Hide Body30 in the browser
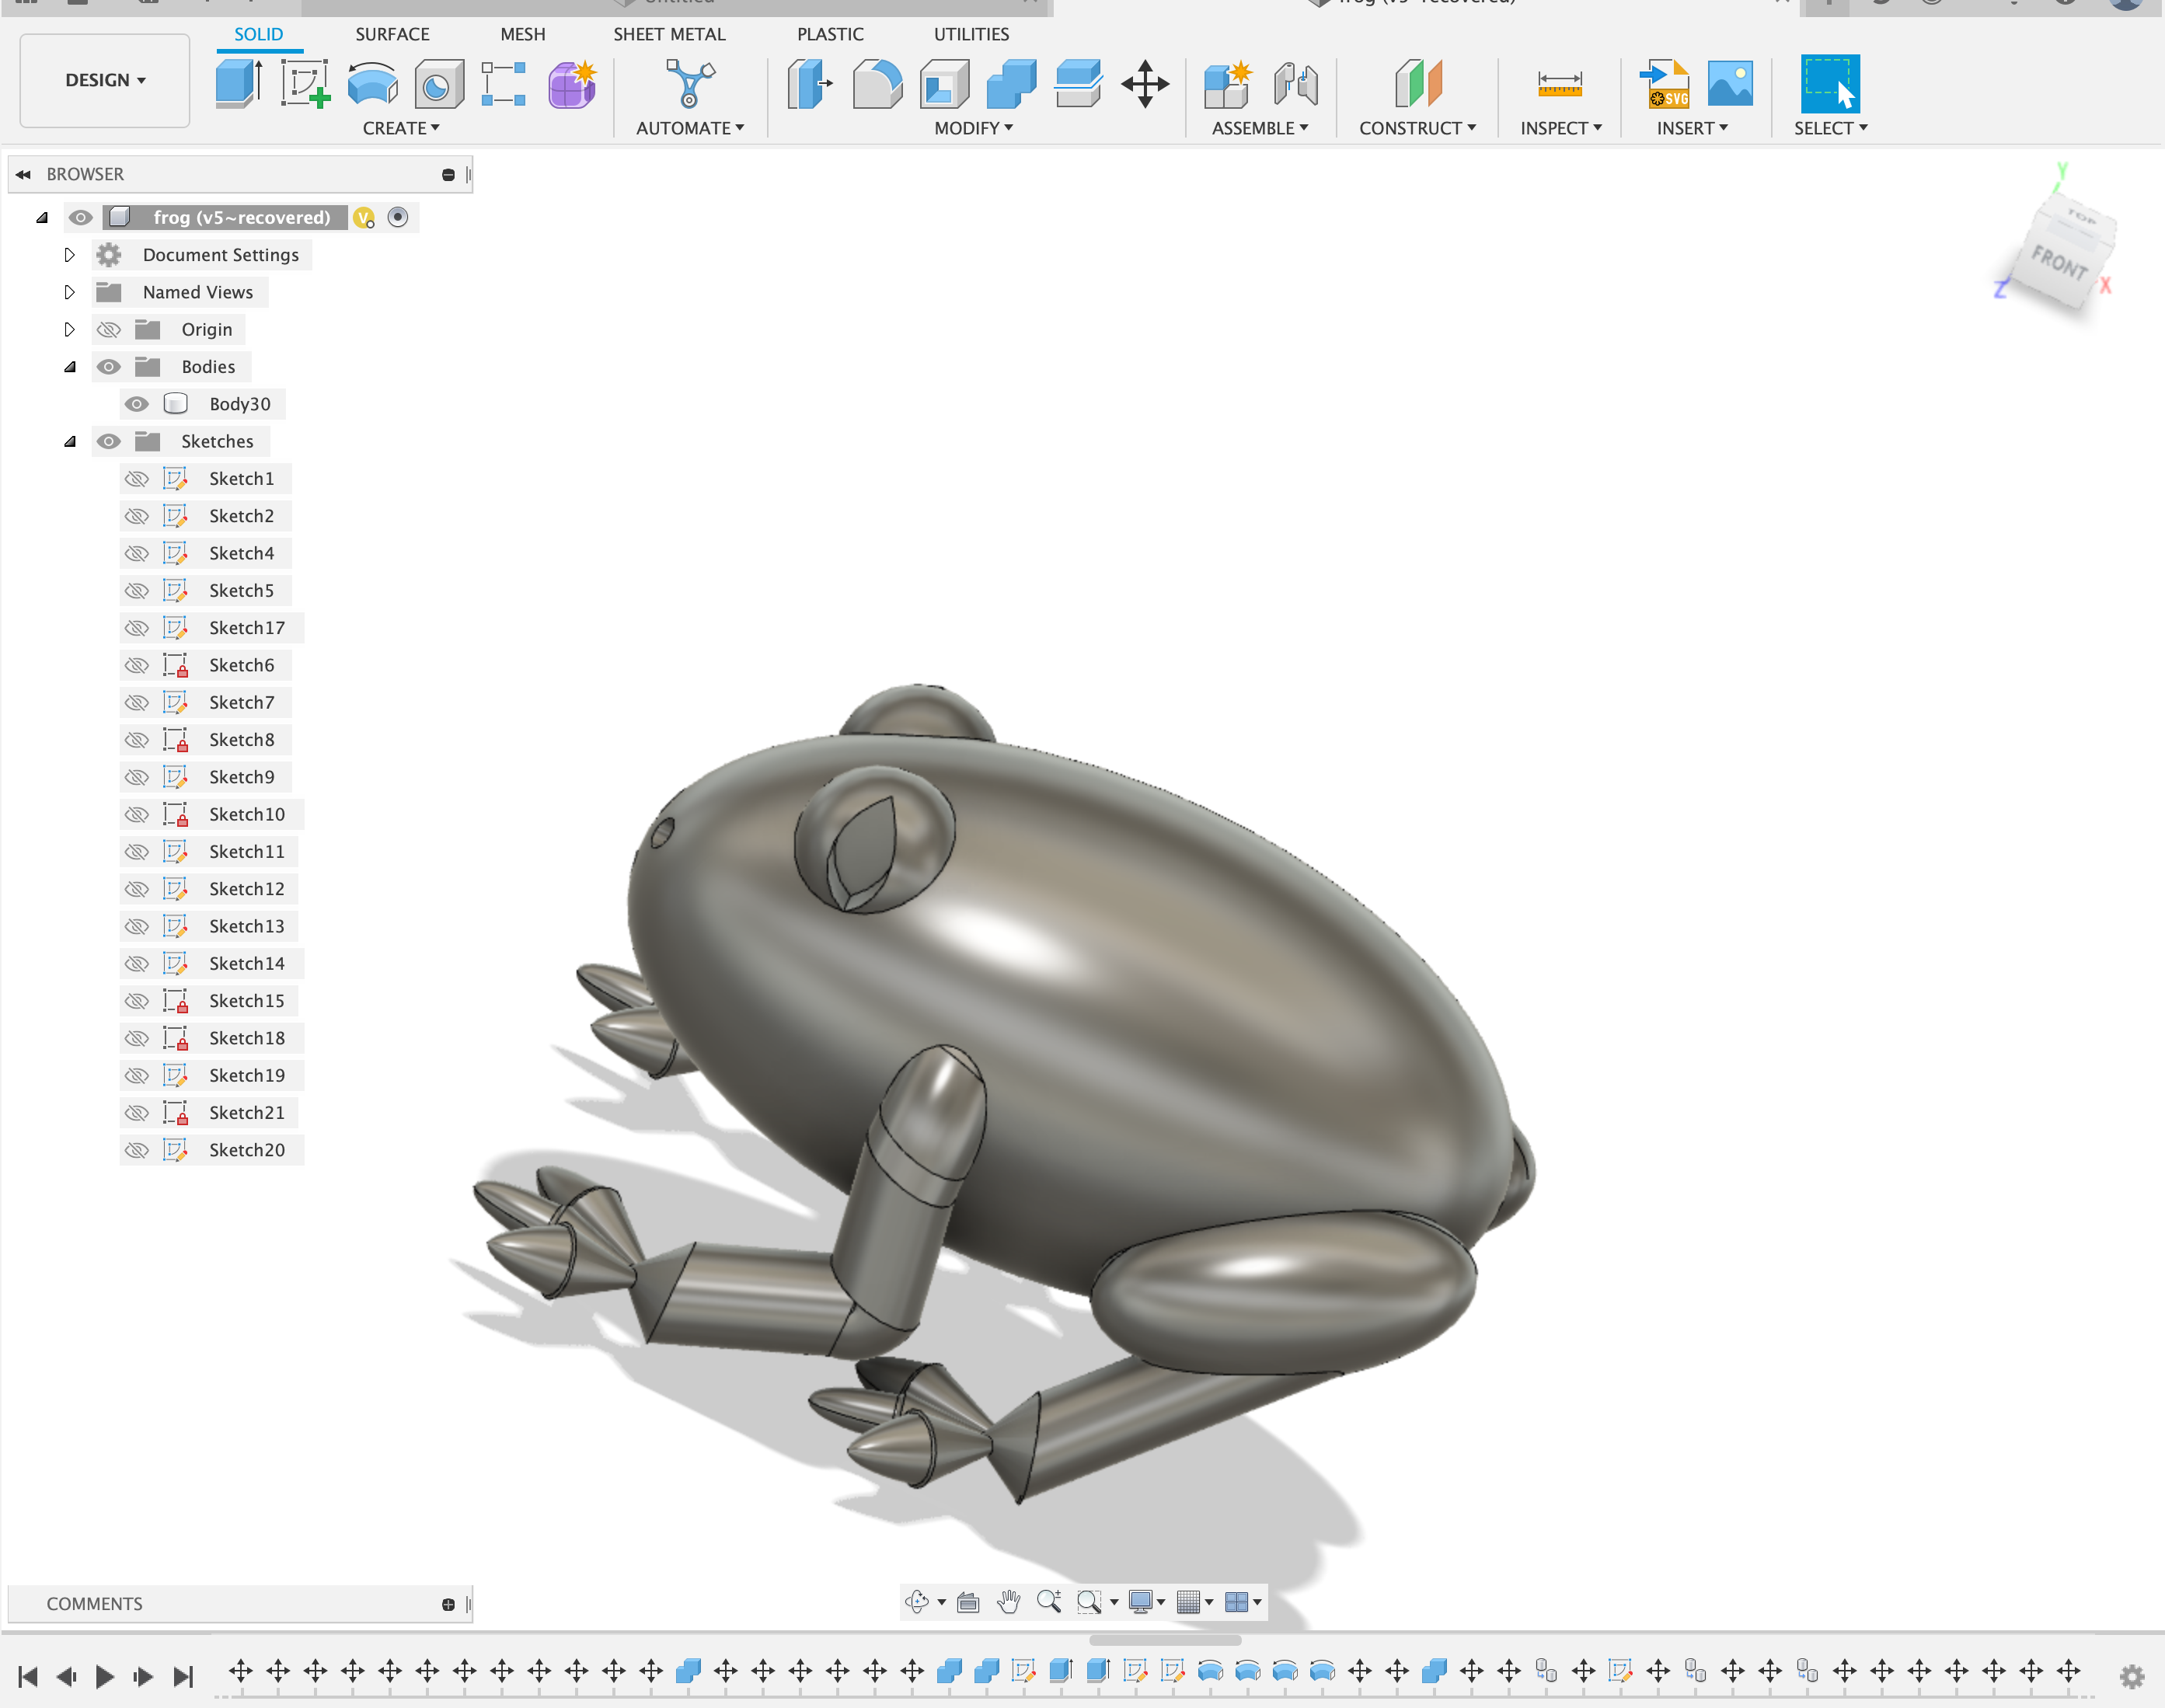 click(138, 404)
